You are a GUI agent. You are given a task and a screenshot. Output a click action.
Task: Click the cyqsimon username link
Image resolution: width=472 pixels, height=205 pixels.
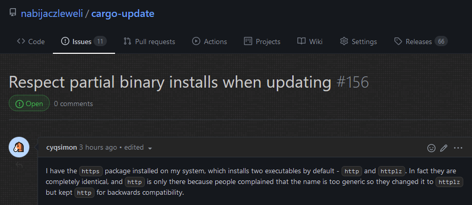(62, 147)
